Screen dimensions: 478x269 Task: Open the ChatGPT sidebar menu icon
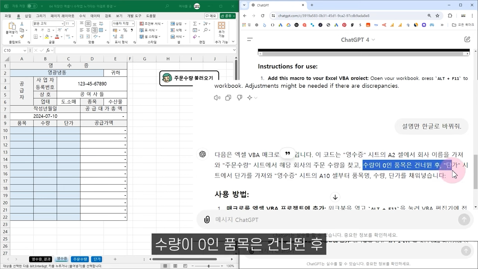[x=250, y=39]
